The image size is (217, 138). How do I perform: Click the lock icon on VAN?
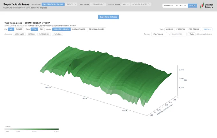[128, 4]
